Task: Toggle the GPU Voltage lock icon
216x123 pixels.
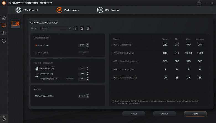Action: (37, 69)
